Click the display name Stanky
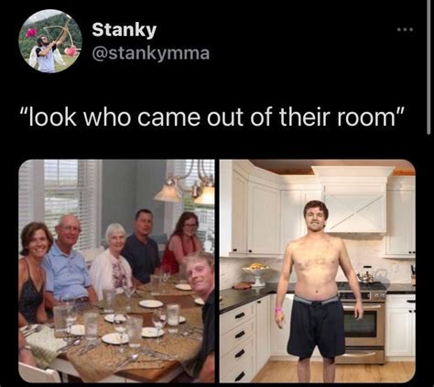Viewport: 434px width, 387px height. pos(125,30)
